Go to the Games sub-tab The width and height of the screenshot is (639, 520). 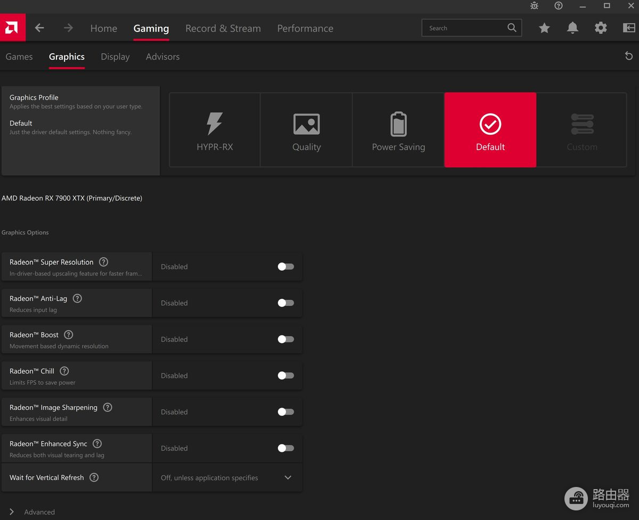19,56
